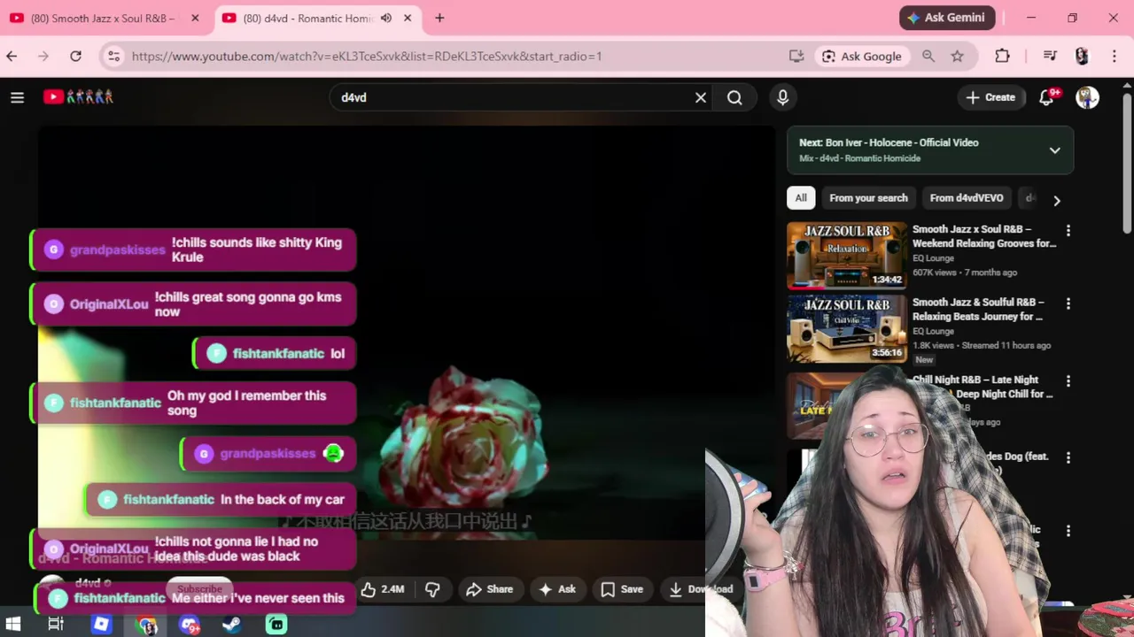The width and height of the screenshot is (1134, 637).
Task: Install app icon in address bar
Action: click(x=796, y=56)
